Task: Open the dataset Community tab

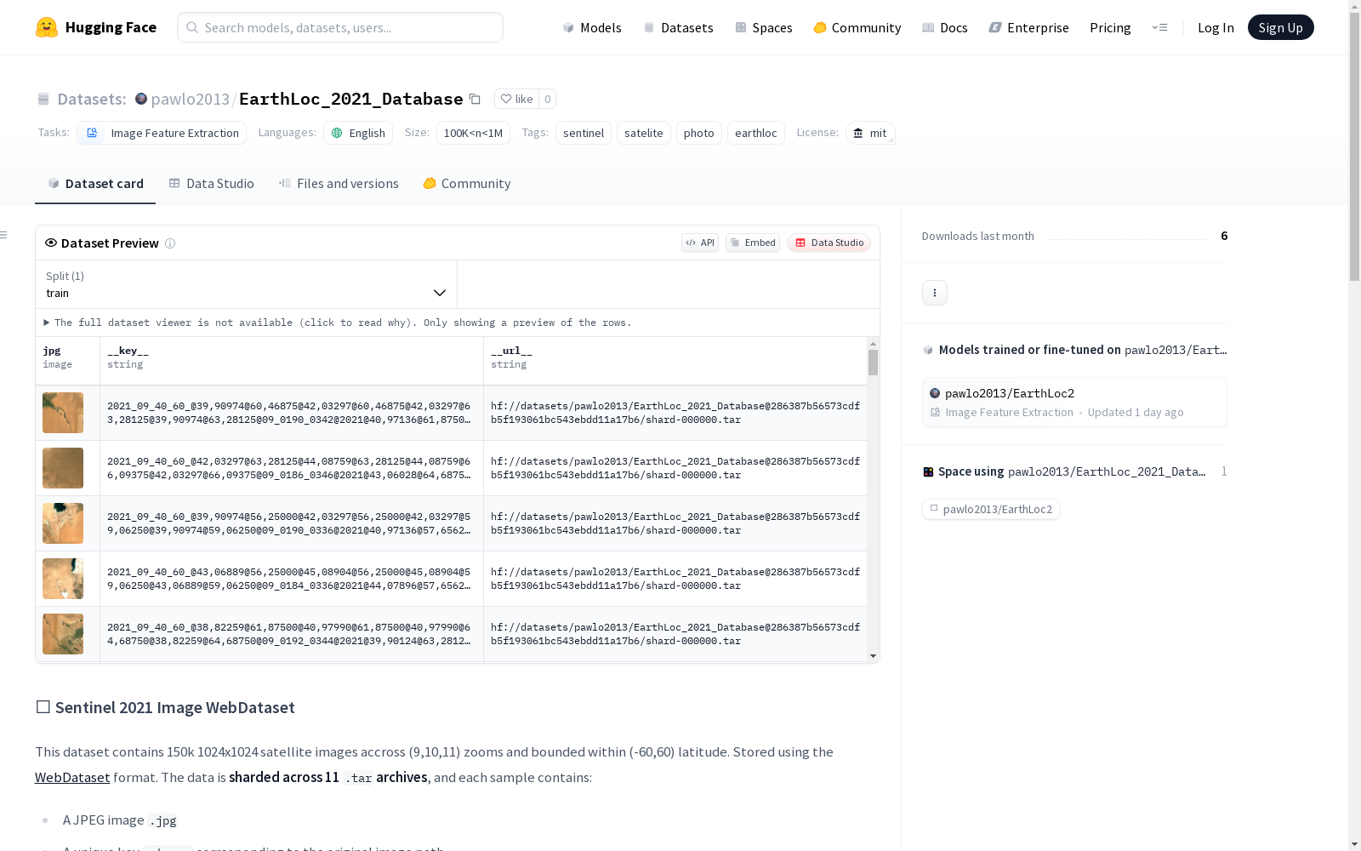Action: [x=467, y=184]
